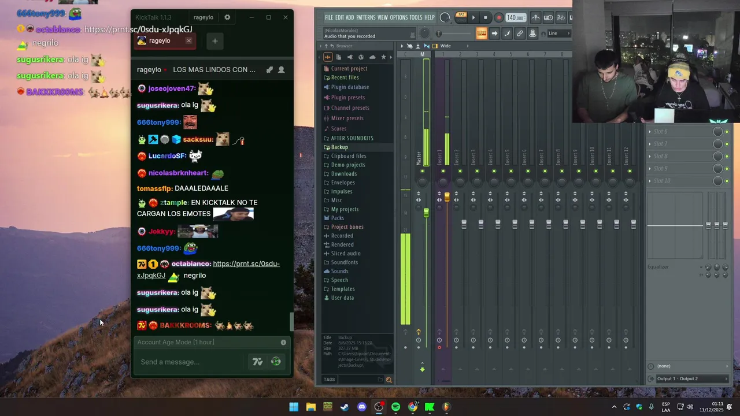740x416 pixels.
Task: Open the 7TV emote picker
Action: click(x=258, y=362)
